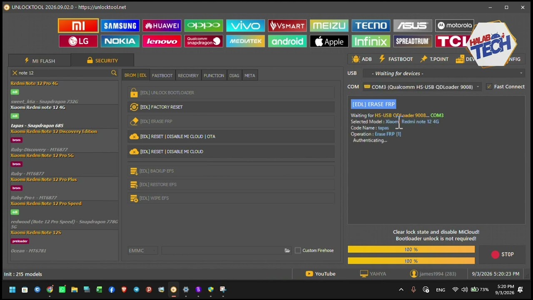The image size is (533, 300).
Task: Toggle the Fast Connect checkbox
Action: [x=489, y=87]
